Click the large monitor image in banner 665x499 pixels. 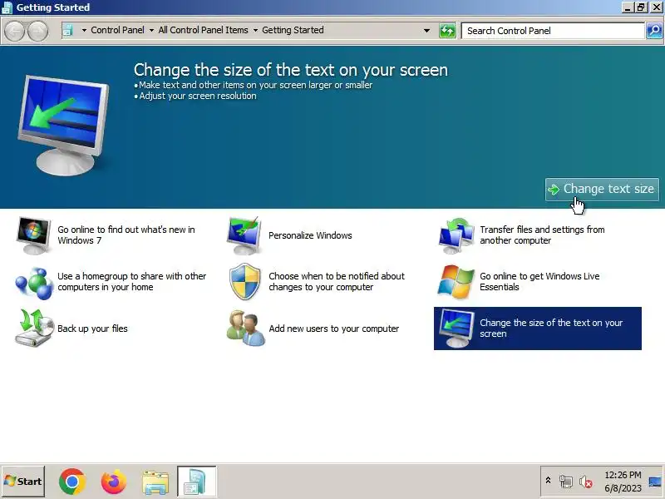[x=64, y=124]
